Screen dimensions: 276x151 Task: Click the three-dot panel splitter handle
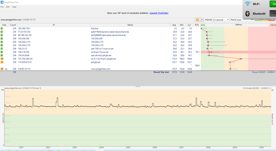(138, 87)
